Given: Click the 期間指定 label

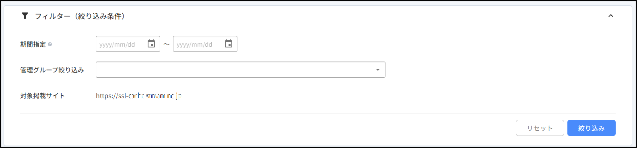Looking at the screenshot, I should pos(33,44).
